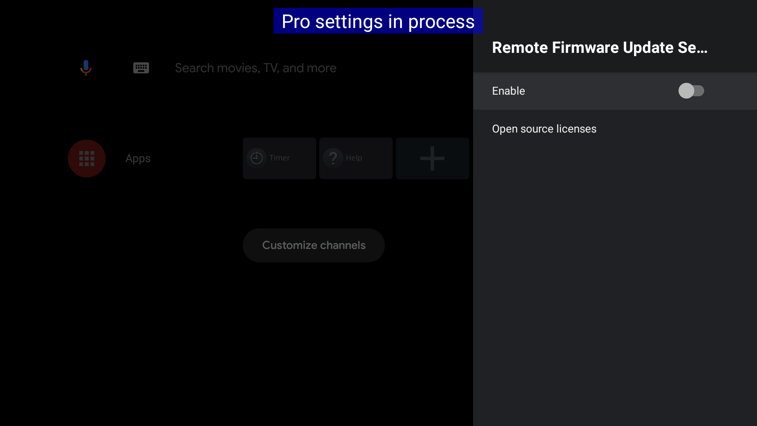Select the Apps text label
The height and width of the screenshot is (426, 757).
point(138,159)
